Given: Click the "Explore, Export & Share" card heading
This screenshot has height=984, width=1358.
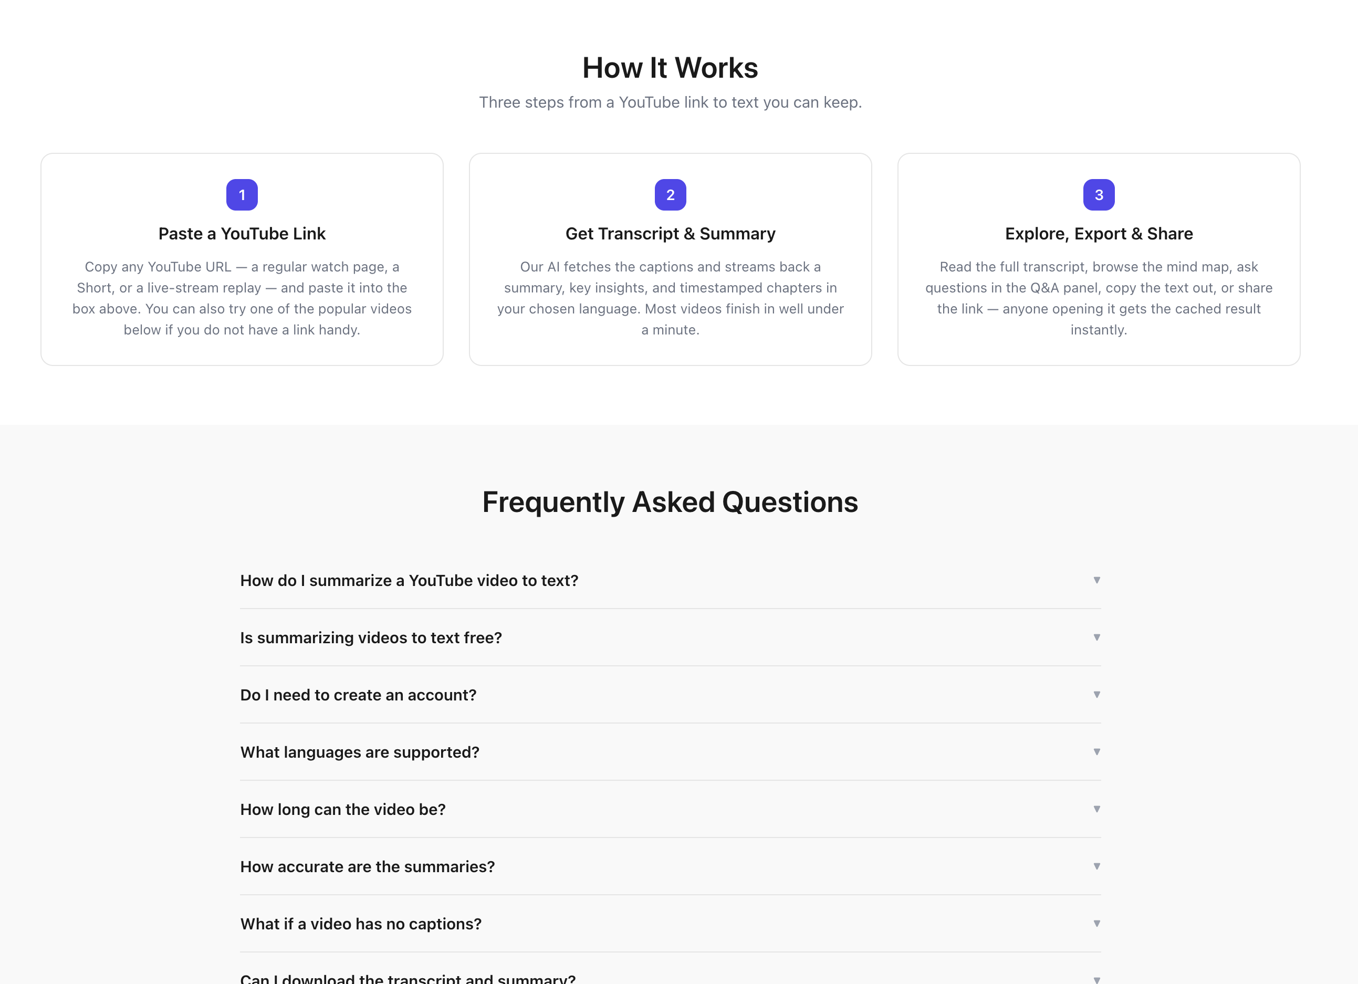Looking at the screenshot, I should [1099, 234].
